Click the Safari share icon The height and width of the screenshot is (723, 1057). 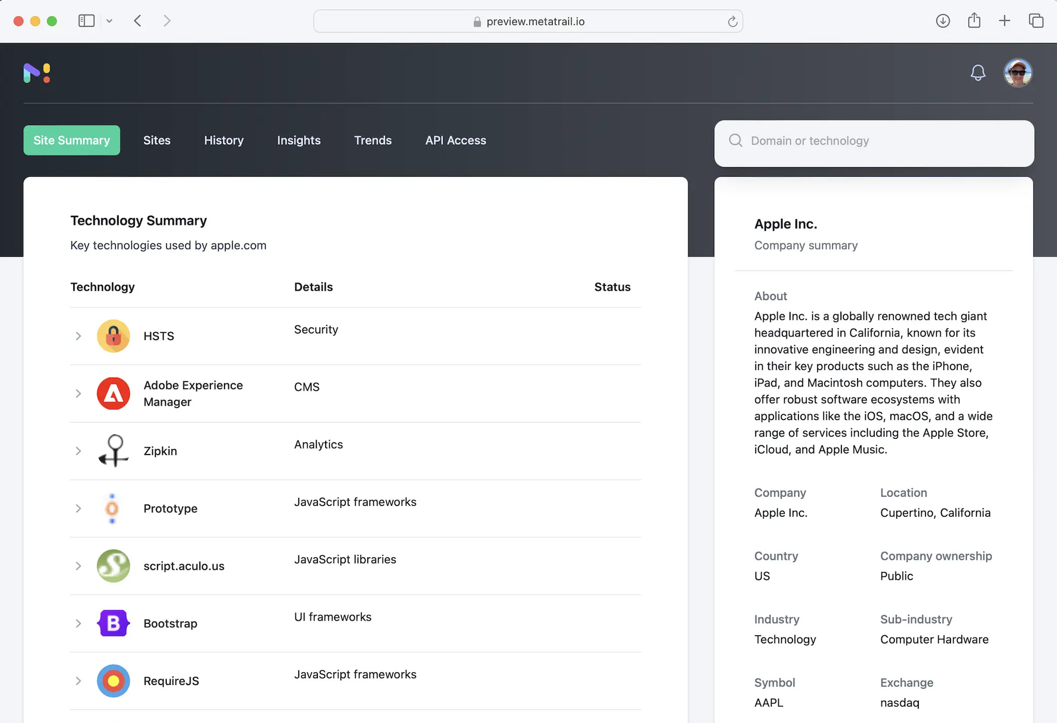tap(974, 21)
